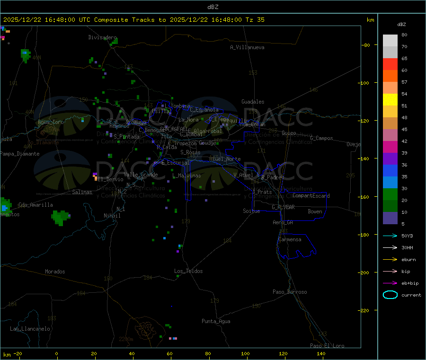Select the yellow eburn arrow legend symbol
The width and height of the screenshot is (426, 360).
(x=390, y=260)
